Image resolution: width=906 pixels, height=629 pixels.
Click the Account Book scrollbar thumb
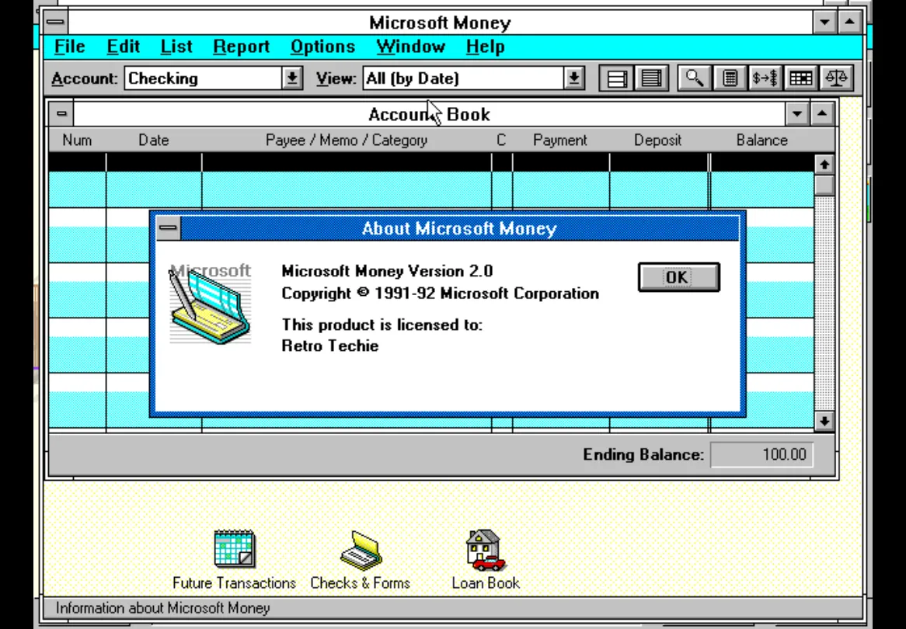(x=824, y=185)
